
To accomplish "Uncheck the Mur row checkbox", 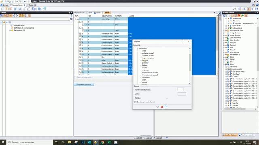I will pos(80,57).
